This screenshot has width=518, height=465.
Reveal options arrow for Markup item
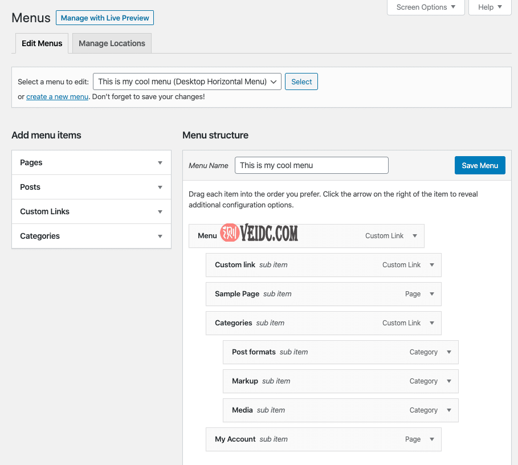449,381
